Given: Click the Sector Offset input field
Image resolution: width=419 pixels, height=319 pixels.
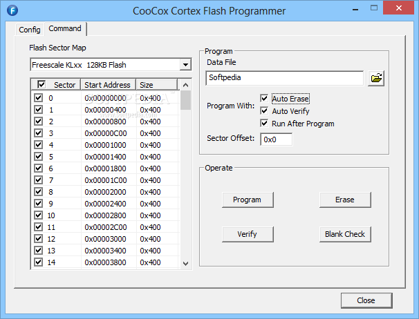Looking at the screenshot, I should tap(277, 139).
